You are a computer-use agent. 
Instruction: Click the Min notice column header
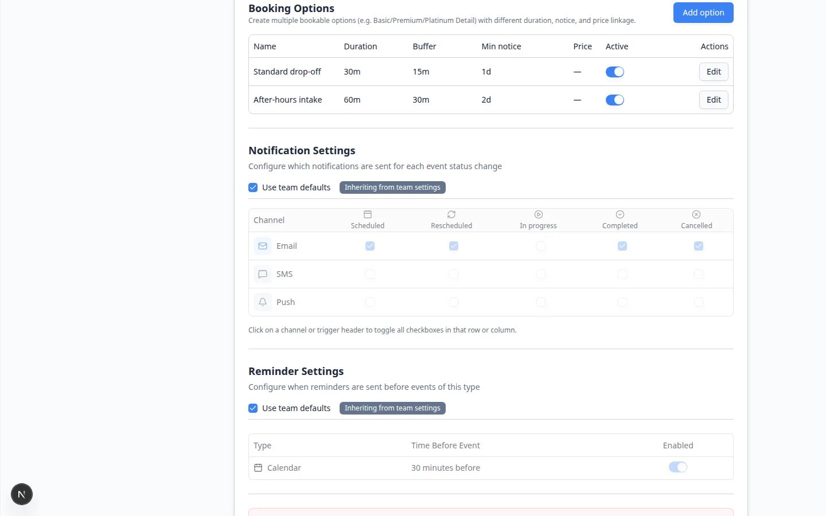501,46
